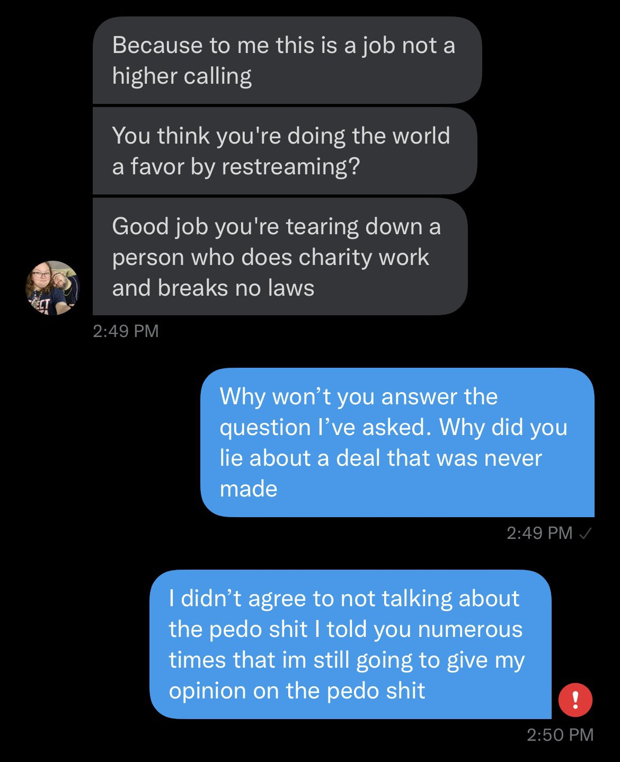Click the word "restreaming?"
The height and width of the screenshot is (762, 620).
[x=291, y=167]
